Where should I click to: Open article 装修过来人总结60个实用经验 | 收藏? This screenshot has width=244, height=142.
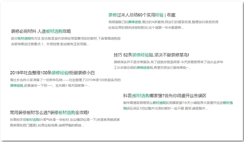142,15
